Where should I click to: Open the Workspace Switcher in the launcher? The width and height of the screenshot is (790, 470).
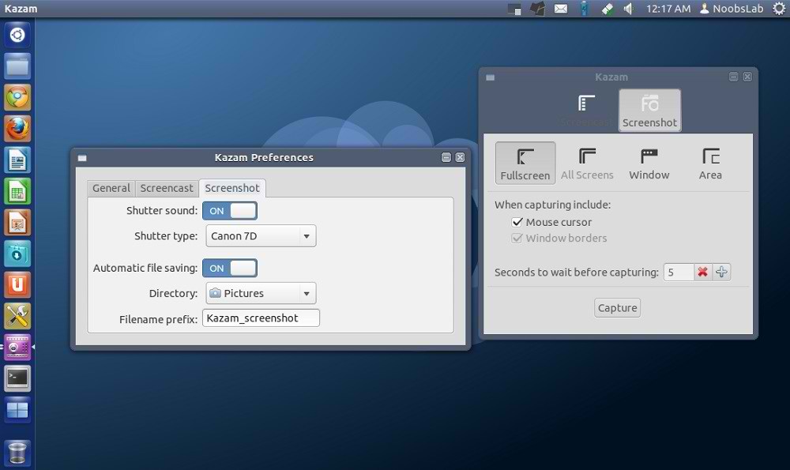click(17, 409)
